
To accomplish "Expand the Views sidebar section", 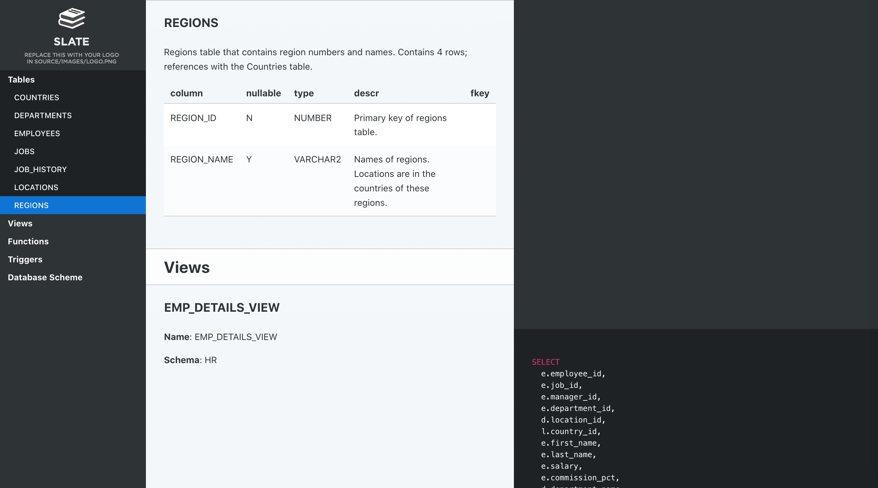I will (20, 223).
